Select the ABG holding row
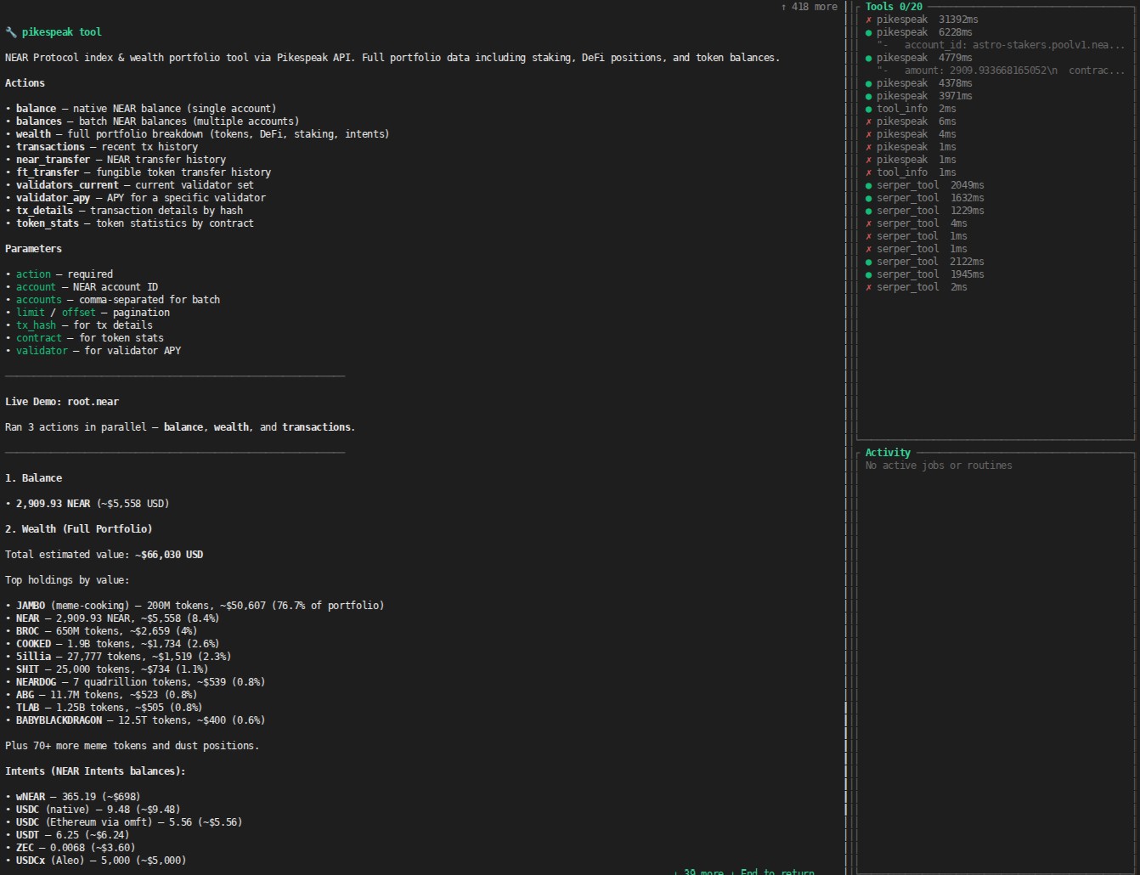 point(101,695)
